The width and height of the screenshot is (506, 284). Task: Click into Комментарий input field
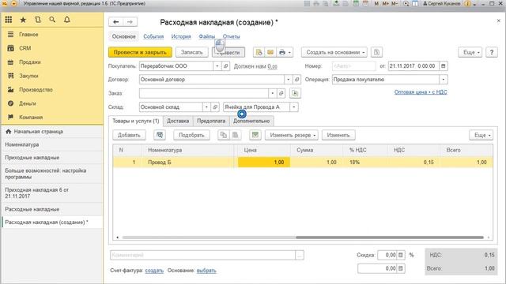click(202, 255)
